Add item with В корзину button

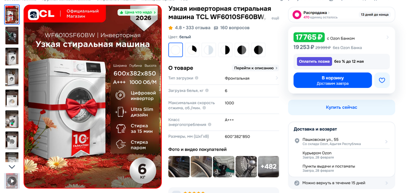pos(333,80)
